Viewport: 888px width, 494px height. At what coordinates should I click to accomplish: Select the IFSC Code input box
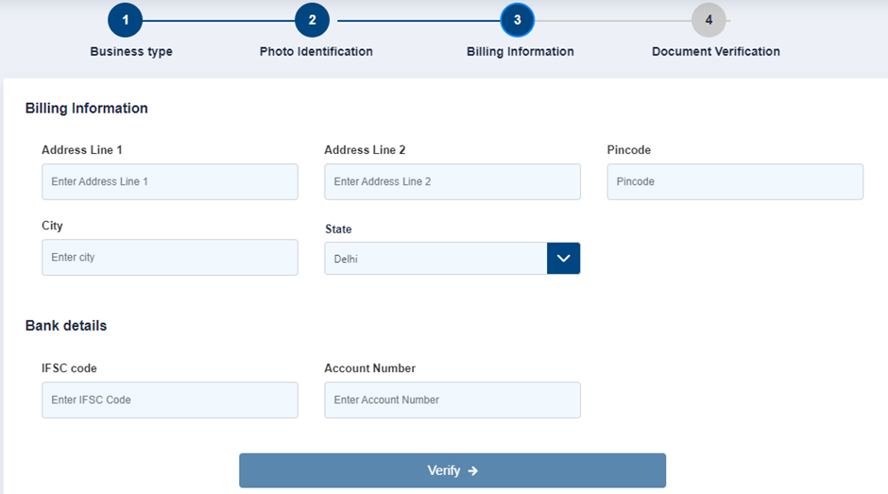(x=170, y=400)
